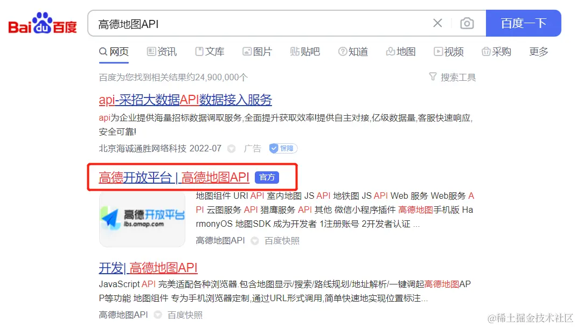Expand the 更多 menu
The image size is (577, 327).
(538, 52)
